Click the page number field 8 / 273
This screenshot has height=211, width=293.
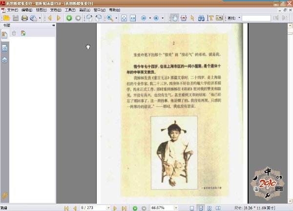point(93,208)
